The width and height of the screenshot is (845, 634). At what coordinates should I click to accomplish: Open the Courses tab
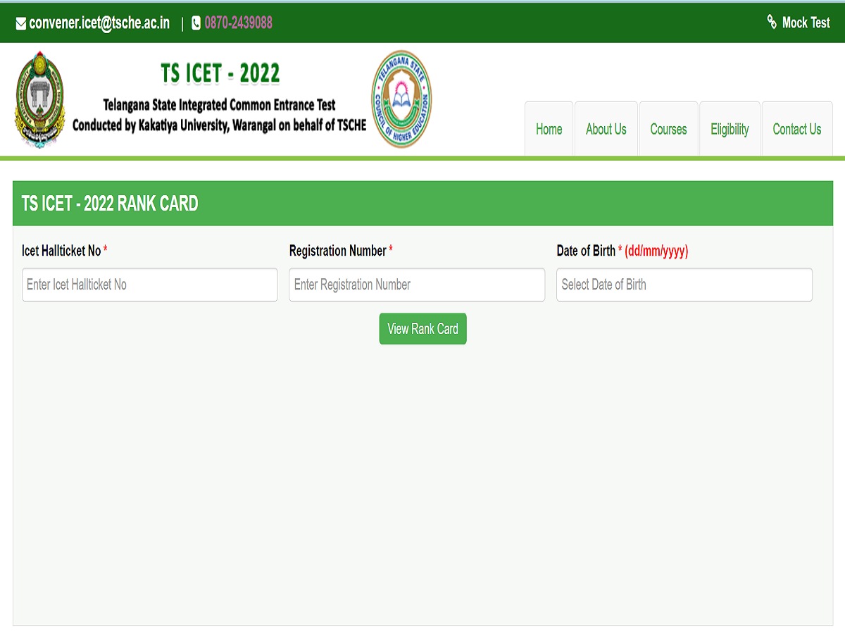tap(668, 129)
